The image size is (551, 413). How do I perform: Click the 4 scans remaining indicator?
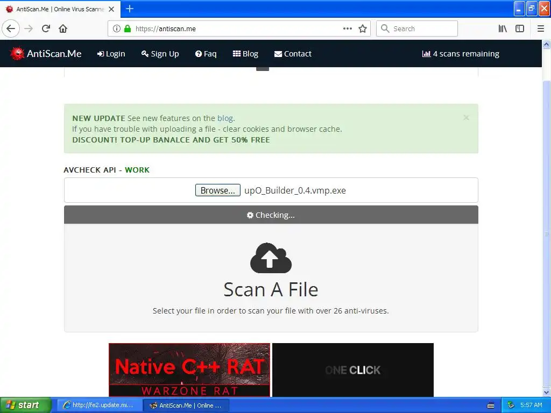tap(461, 54)
